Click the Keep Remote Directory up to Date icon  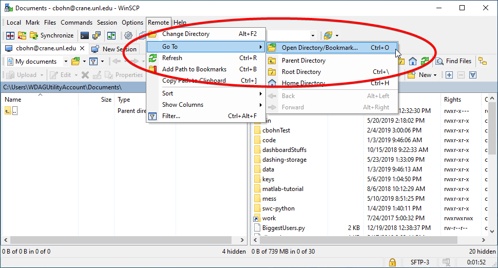pyautogui.click(x=111, y=35)
